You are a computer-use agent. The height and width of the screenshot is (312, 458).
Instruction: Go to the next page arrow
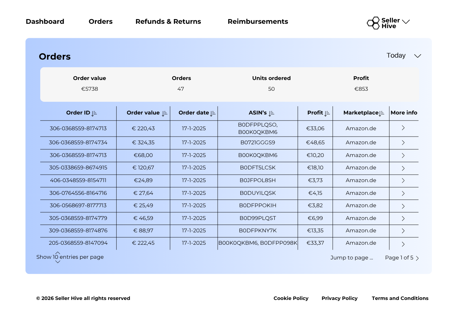tap(417, 258)
